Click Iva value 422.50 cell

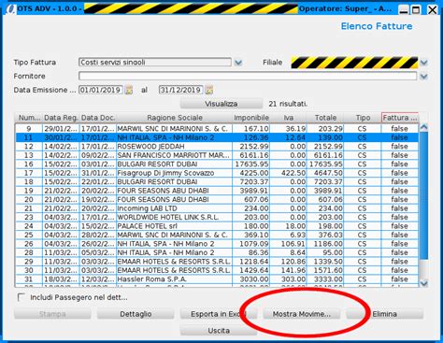click(x=288, y=173)
